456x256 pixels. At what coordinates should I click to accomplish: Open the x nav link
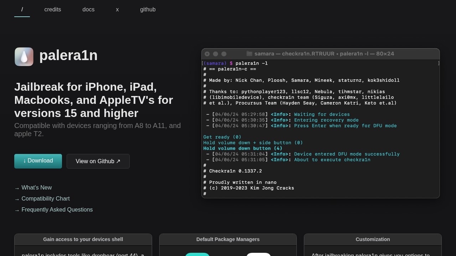point(117,10)
